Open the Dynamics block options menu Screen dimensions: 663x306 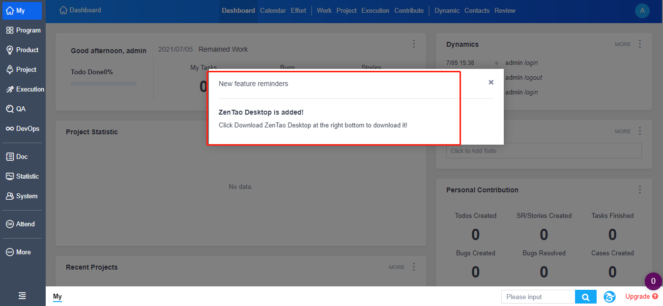(640, 44)
